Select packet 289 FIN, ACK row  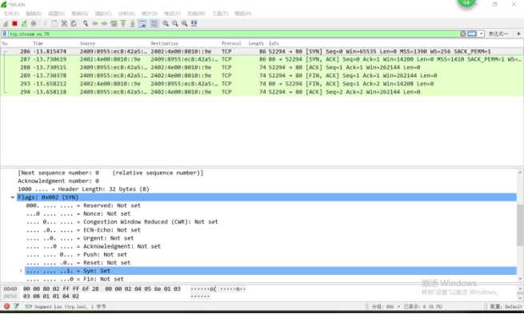pos(262,76)
